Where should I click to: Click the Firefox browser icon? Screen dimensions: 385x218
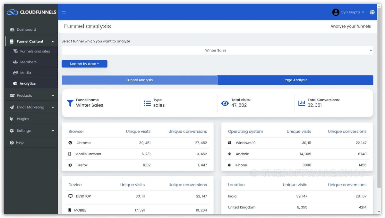point(70,165)
